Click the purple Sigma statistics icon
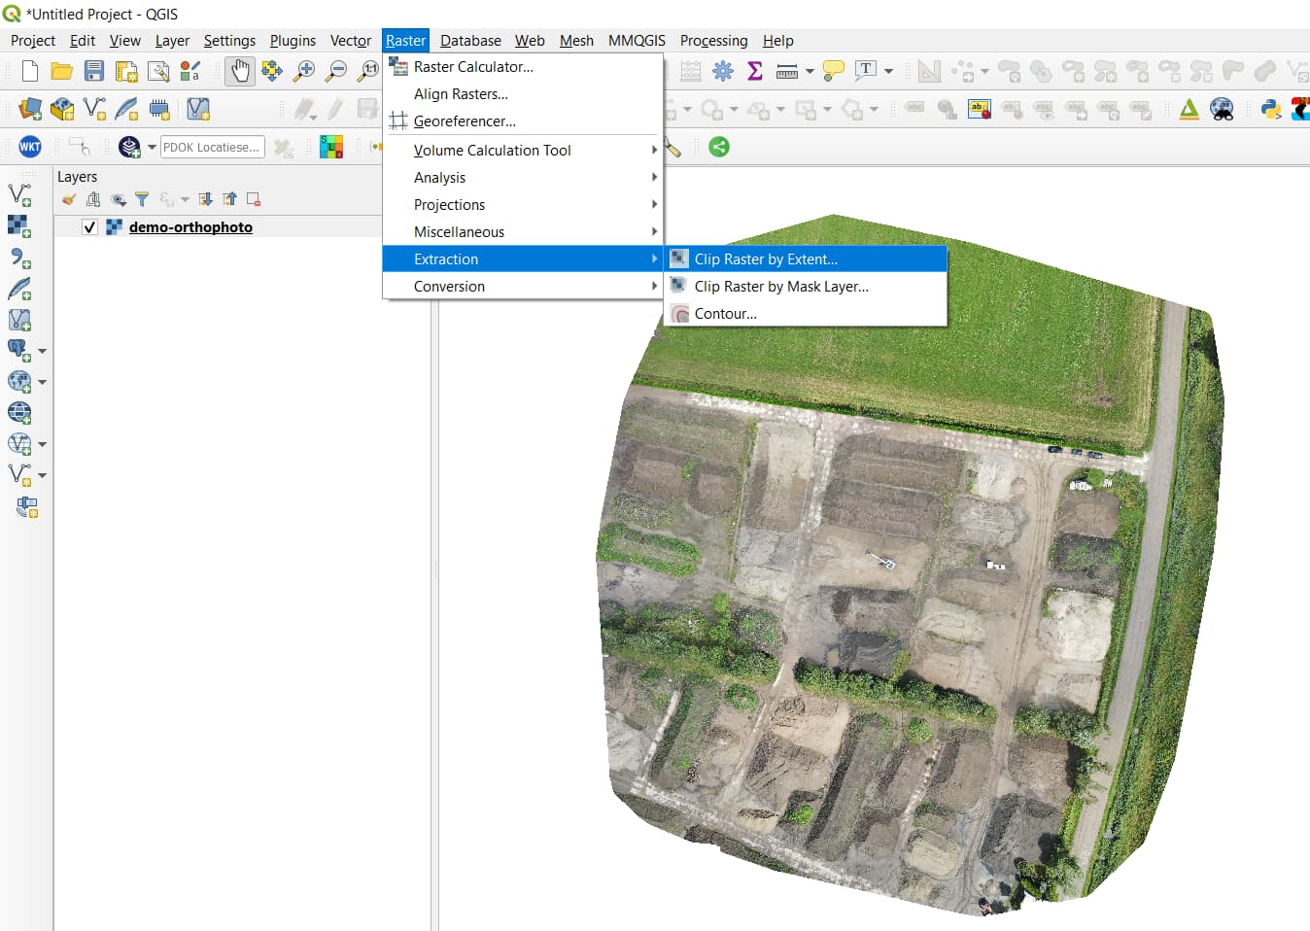 [x=754, y=71]
